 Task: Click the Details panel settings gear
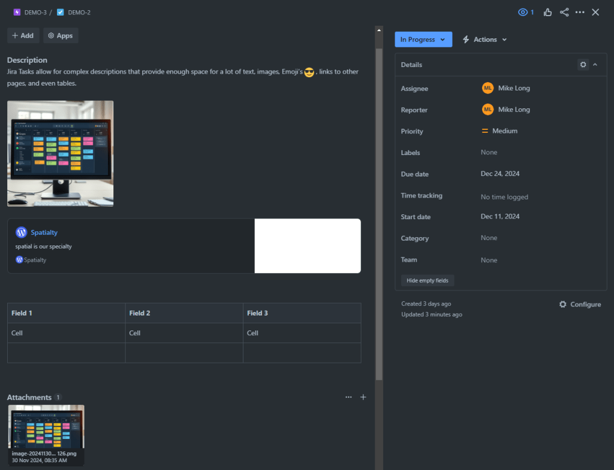click(583, 65)
